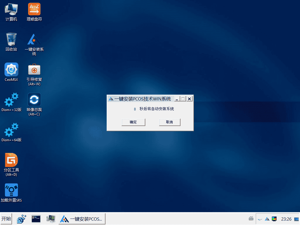Open the command prompt taskbar icon
Viewport: 300px width, 225px height.
tap(36, 219)
